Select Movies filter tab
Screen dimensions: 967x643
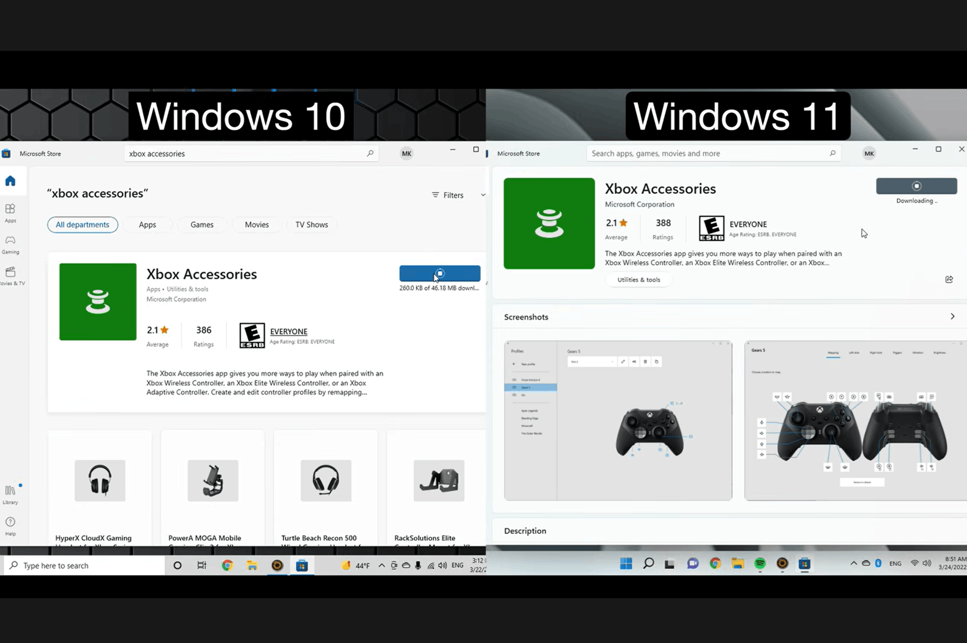click(x=257, y=225)
